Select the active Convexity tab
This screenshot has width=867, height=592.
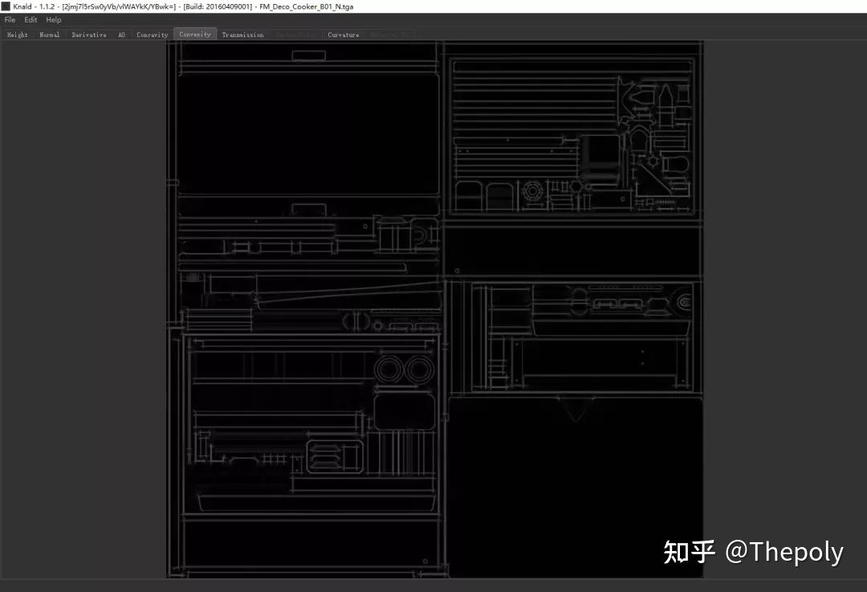pyautogui.click(x=194, y=35)
